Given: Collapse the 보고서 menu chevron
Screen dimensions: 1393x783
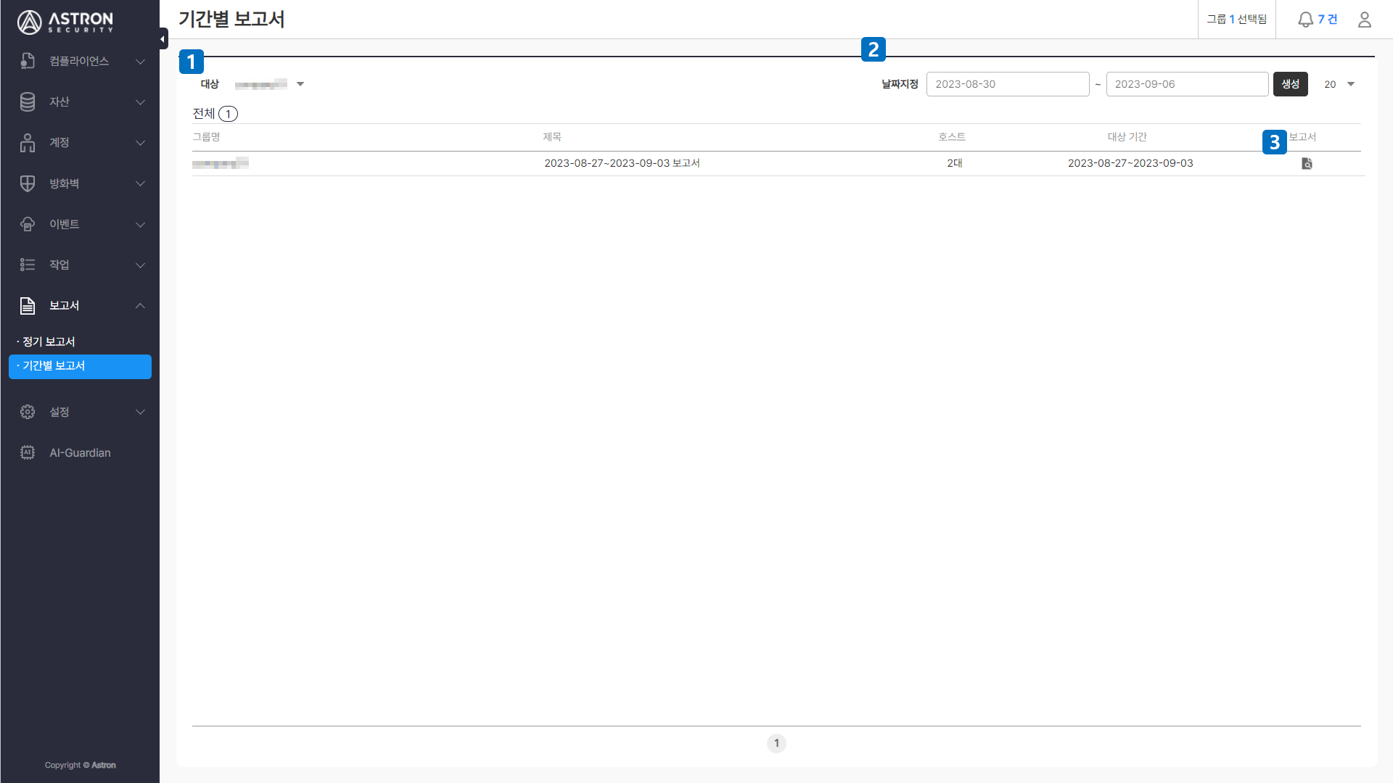Looking at the screenshot, I should (x=141, y=306).
